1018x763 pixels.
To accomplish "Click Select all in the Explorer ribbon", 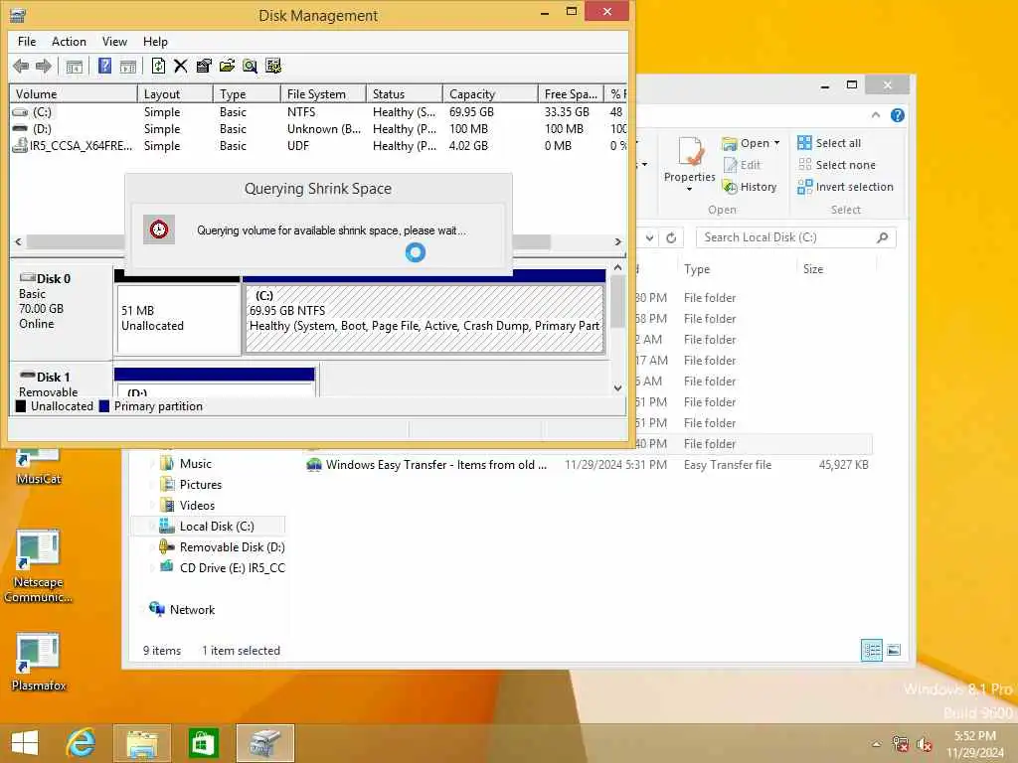I will click(x=829, y=143).
